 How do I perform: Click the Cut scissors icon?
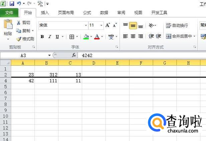(x=18, y=23)
